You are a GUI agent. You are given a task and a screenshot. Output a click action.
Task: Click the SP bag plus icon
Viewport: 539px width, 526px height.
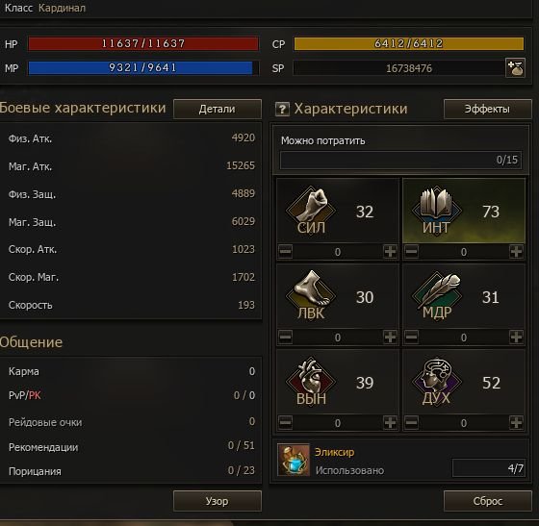click(x=515, y=67)
